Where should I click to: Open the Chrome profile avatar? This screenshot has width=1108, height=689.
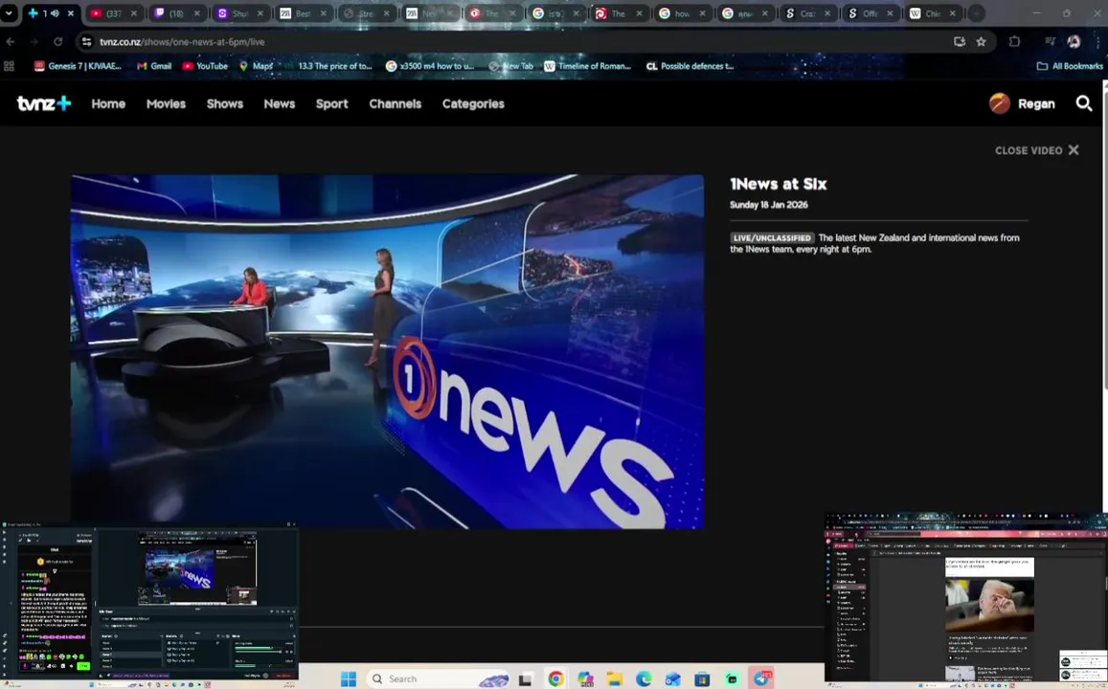tap(1074, 42)
